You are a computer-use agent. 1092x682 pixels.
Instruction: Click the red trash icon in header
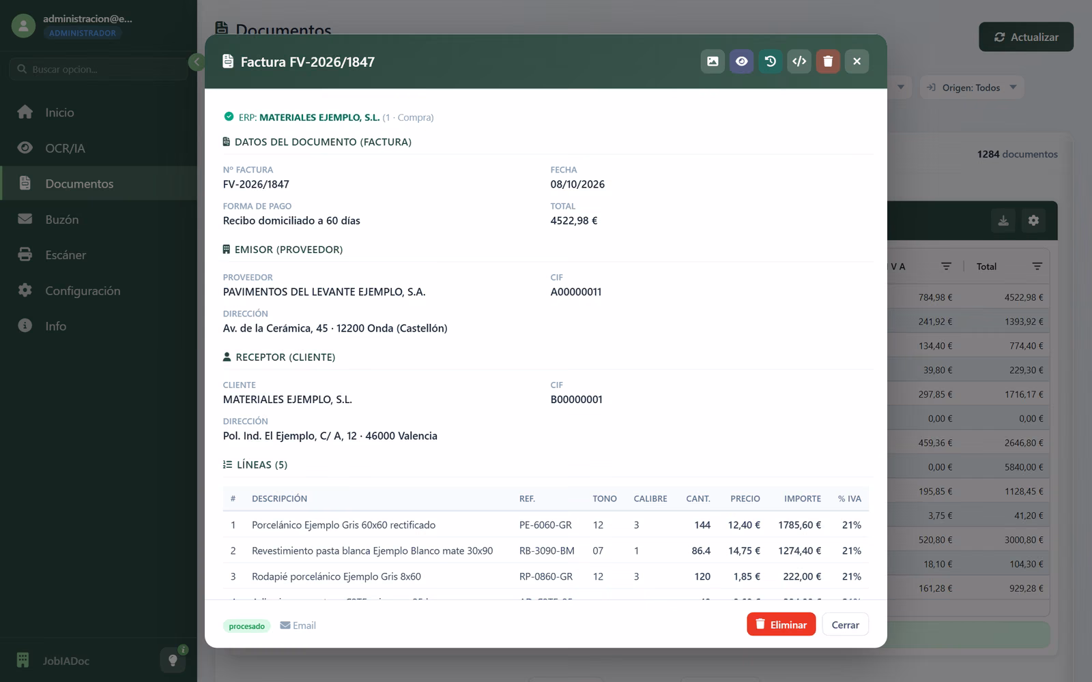coord(828,61)
